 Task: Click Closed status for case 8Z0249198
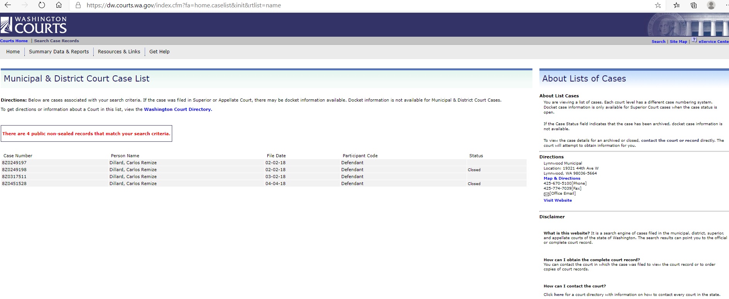(x=474, y=170)
